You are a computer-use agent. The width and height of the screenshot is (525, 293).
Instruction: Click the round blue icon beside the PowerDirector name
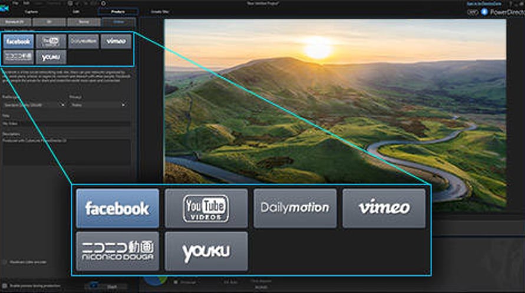click(484, 12)
